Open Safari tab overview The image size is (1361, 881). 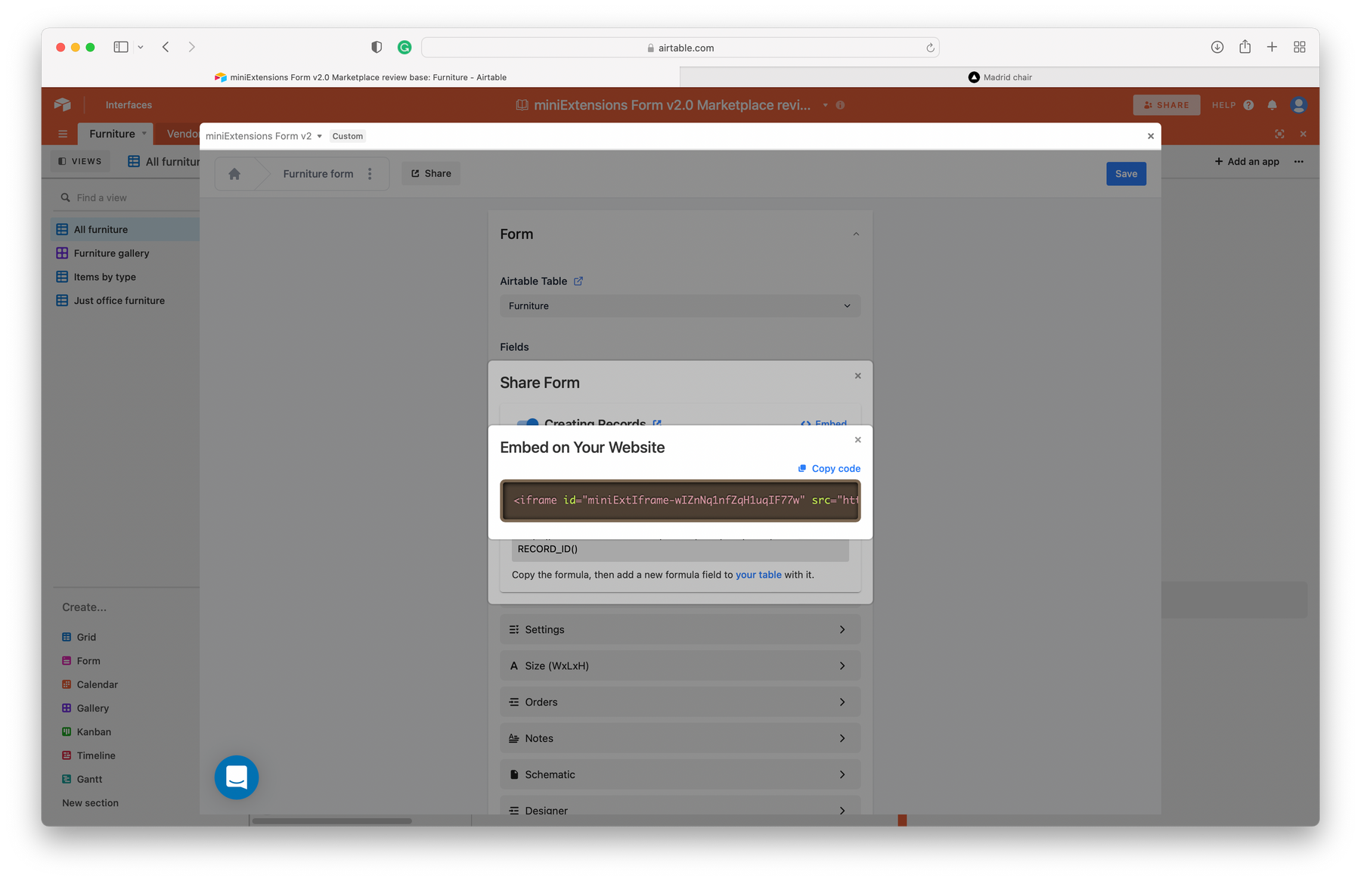pyautogui.click(x=1300, y=47)
